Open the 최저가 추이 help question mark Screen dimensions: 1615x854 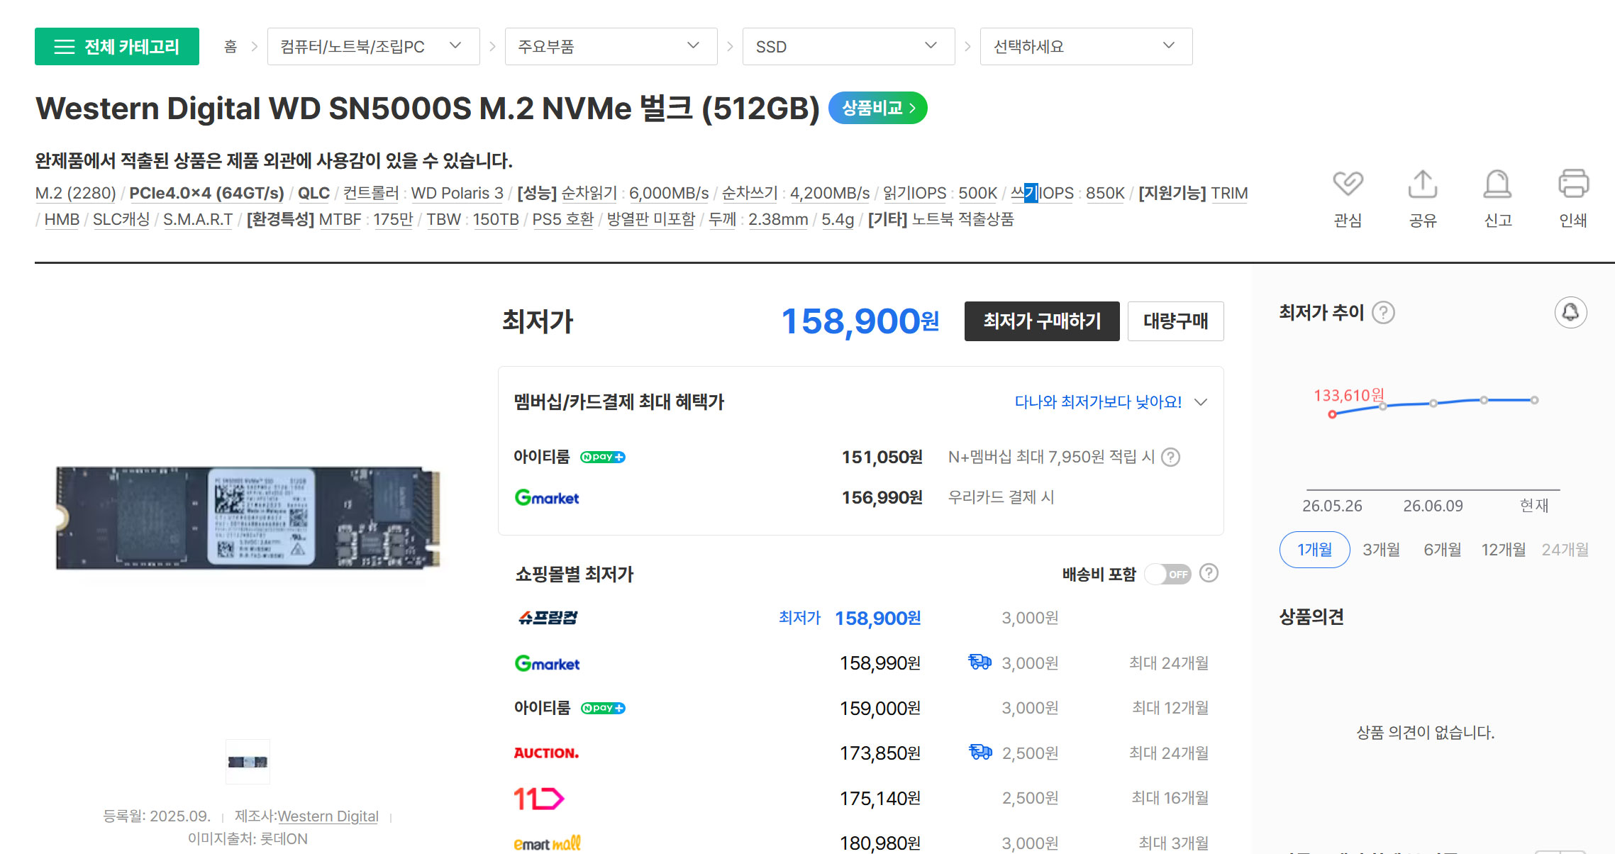[x=1383, y=312]
